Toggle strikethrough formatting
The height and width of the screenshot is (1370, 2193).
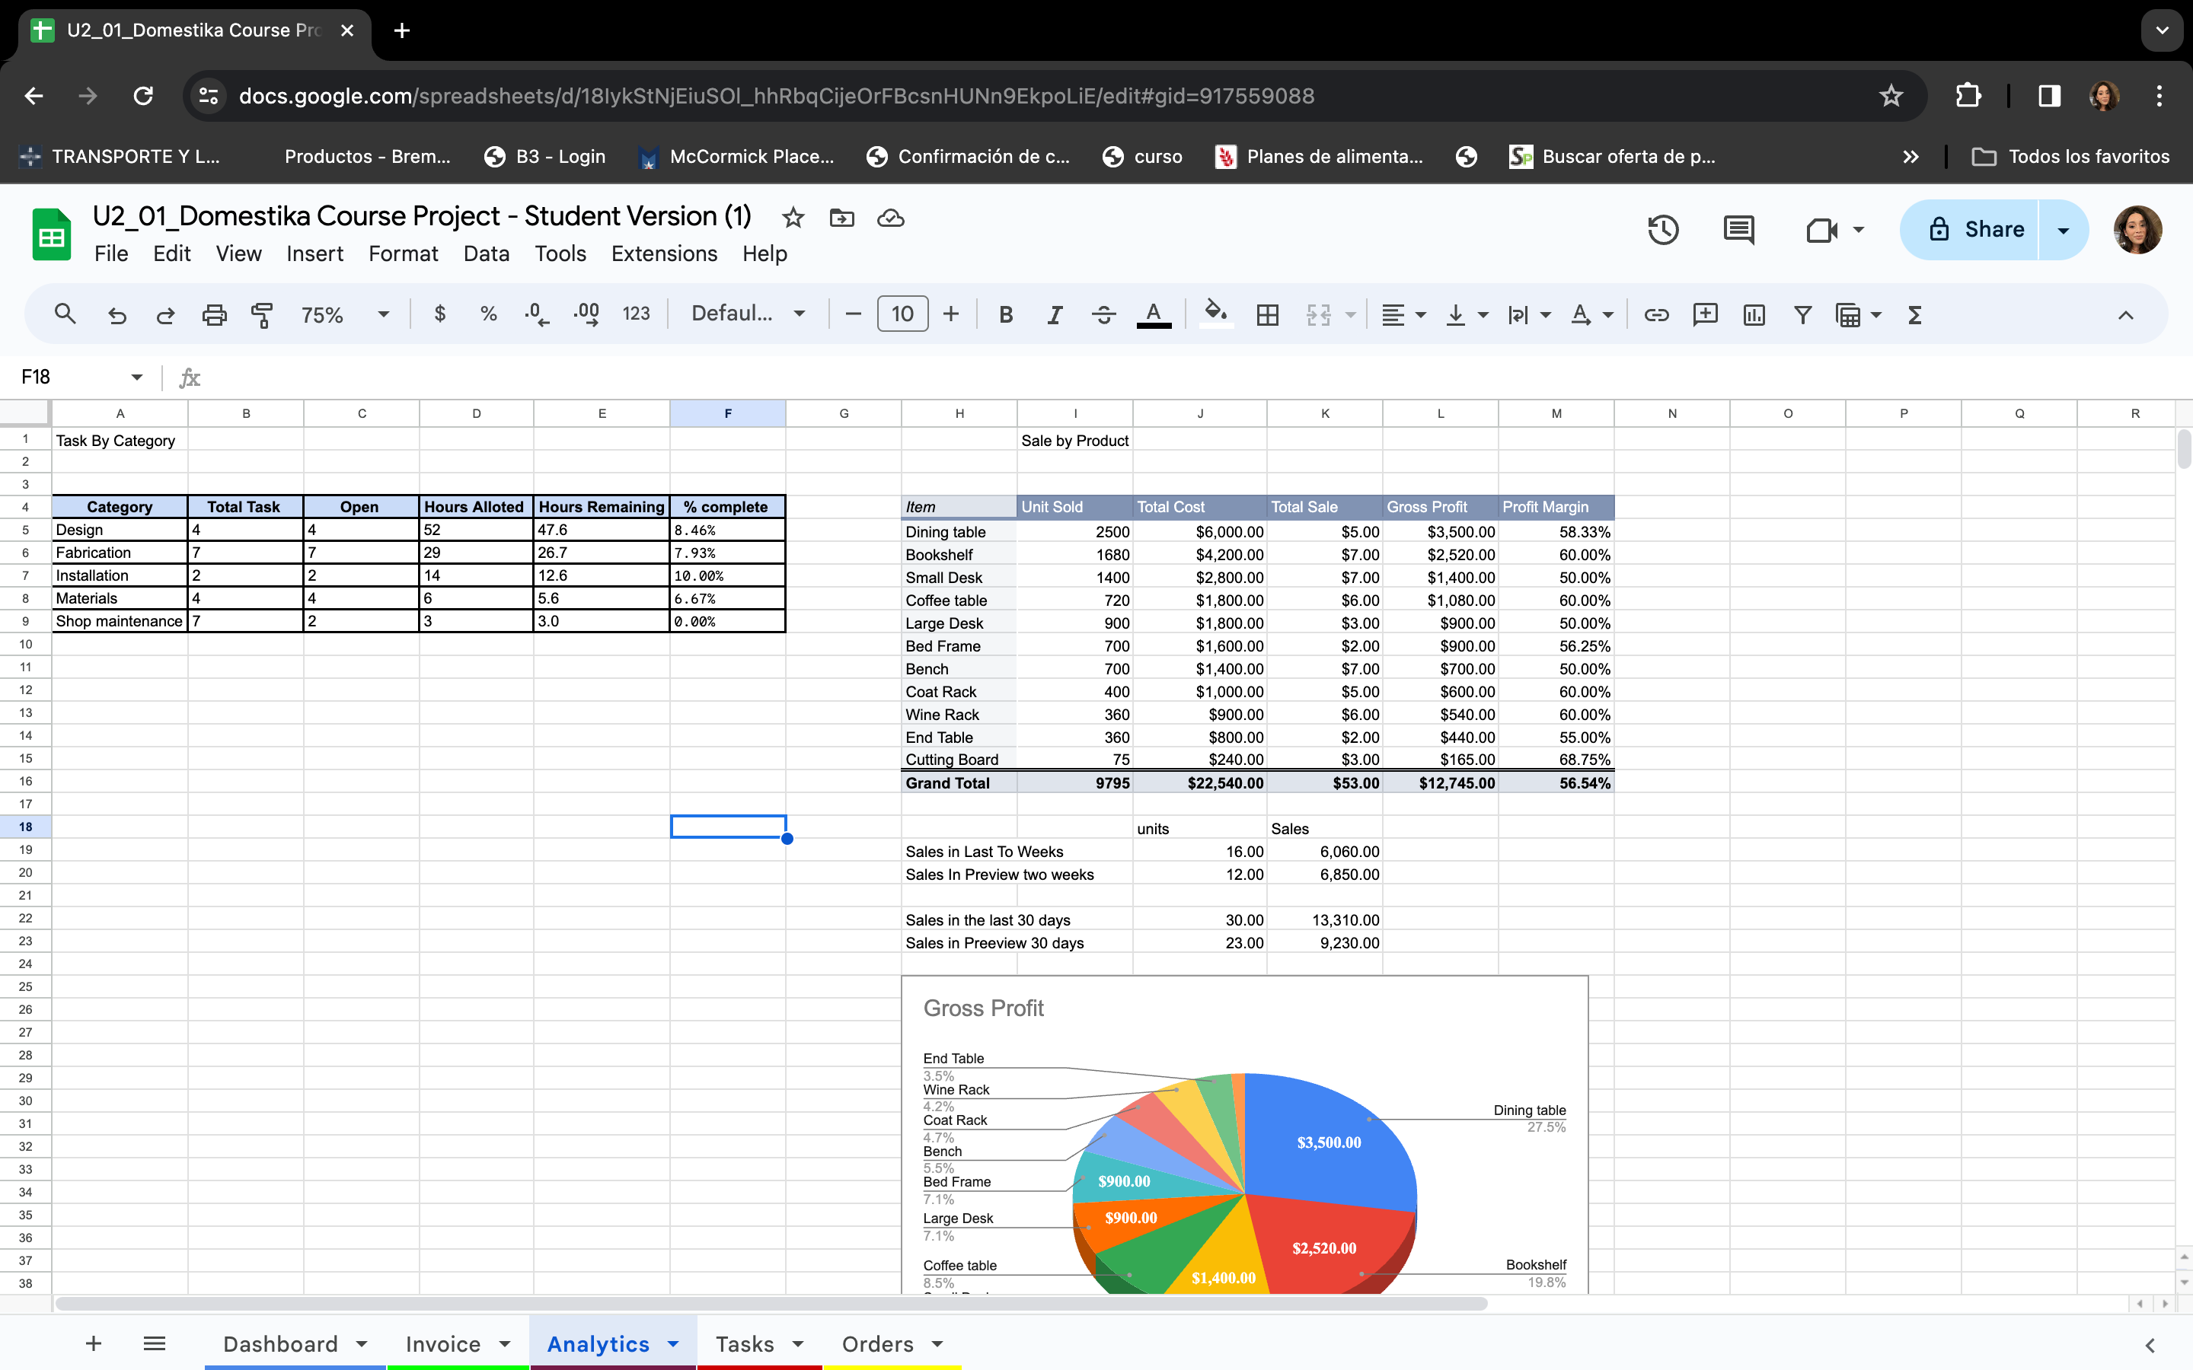pyautogui.click(x=1104, y=314)
